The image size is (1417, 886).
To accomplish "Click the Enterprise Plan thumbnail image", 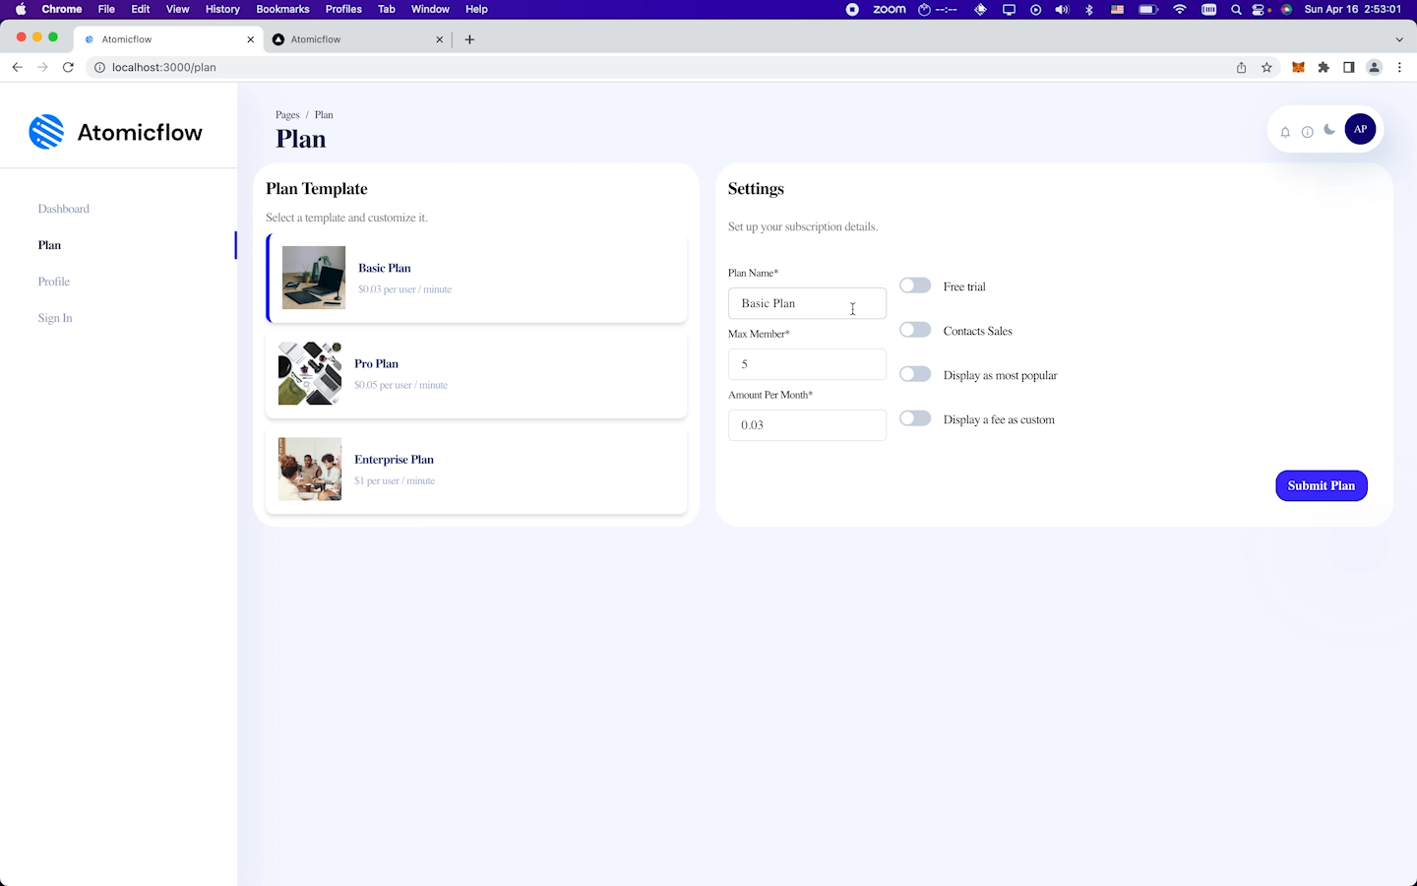I will 310,469.
